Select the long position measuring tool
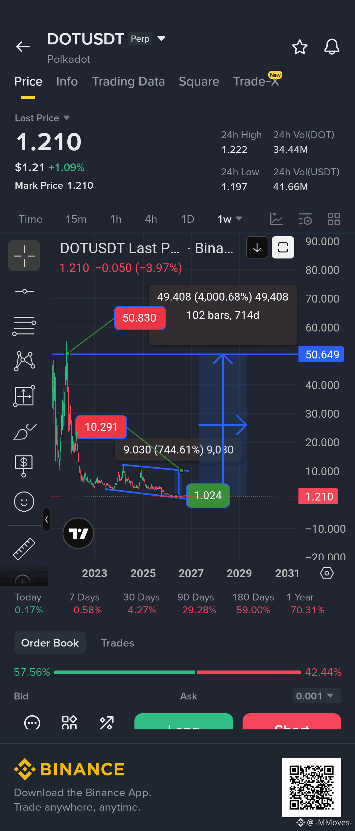 24,396
